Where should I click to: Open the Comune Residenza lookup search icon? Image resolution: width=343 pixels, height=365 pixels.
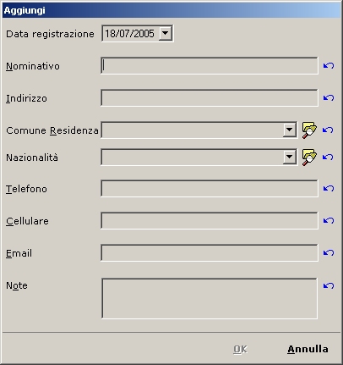309,130
